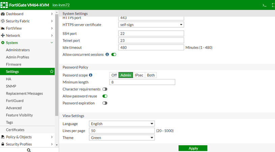Viewport: 275px width, 152px height.
Task: Click the fullscreen icon in header
Action: pyautogui.click(x=273, y=5)
